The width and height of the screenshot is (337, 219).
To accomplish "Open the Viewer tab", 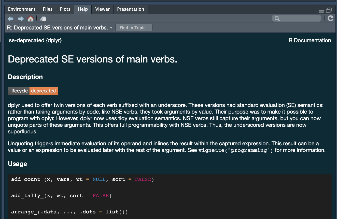I will point(102,9).
